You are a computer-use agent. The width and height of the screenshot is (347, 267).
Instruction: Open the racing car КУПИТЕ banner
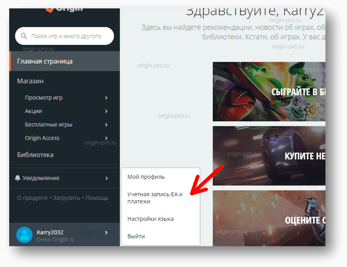[269, 156]
